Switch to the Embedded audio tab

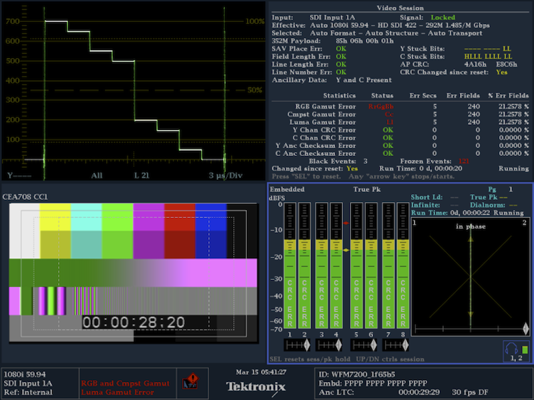pos(288,189)
